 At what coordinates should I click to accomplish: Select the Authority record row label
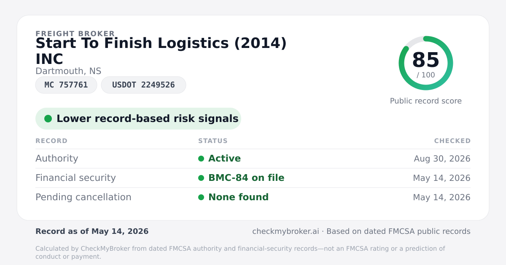[x=57, y=159]
